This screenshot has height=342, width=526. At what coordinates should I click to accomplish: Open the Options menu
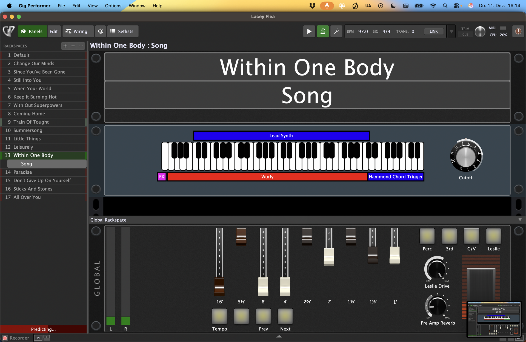tap(113, 6)
